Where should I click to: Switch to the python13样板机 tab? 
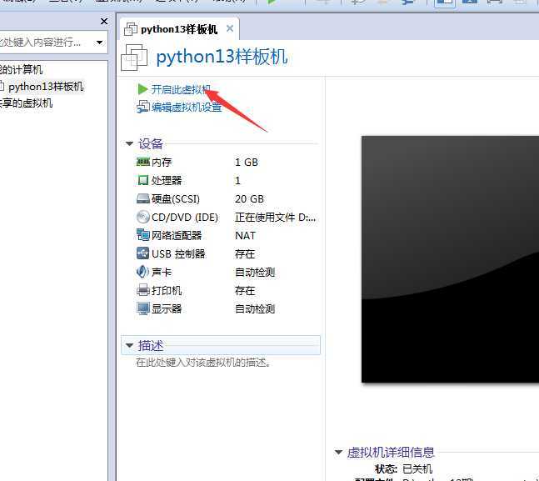coord(179,29)
